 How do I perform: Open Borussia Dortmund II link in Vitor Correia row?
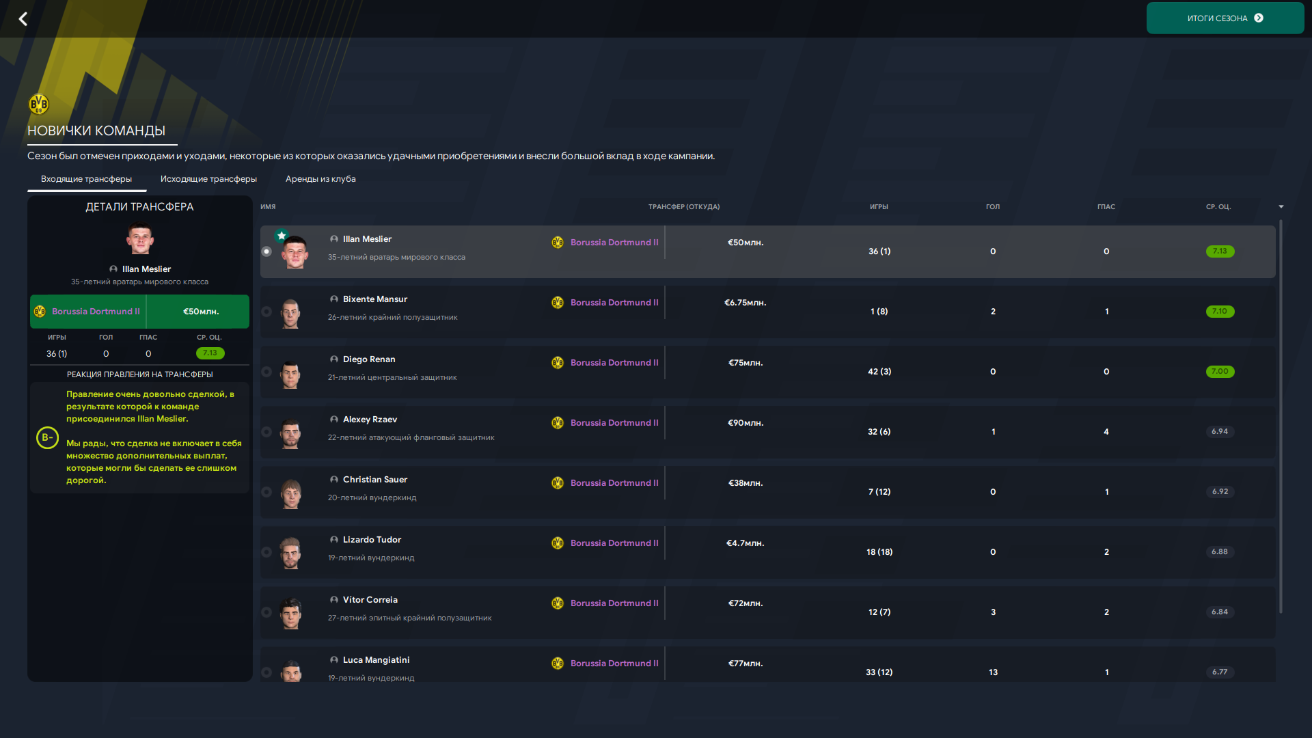(x=614, y=603)
